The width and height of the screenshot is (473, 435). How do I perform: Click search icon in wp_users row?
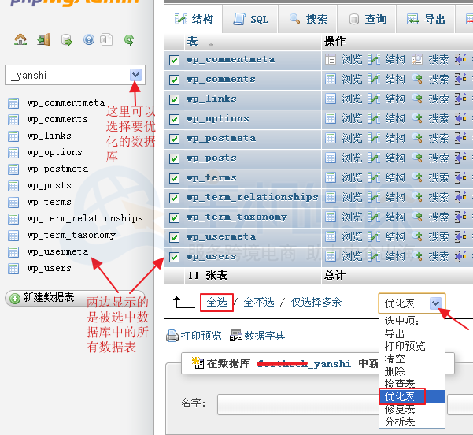pos(417,256)
